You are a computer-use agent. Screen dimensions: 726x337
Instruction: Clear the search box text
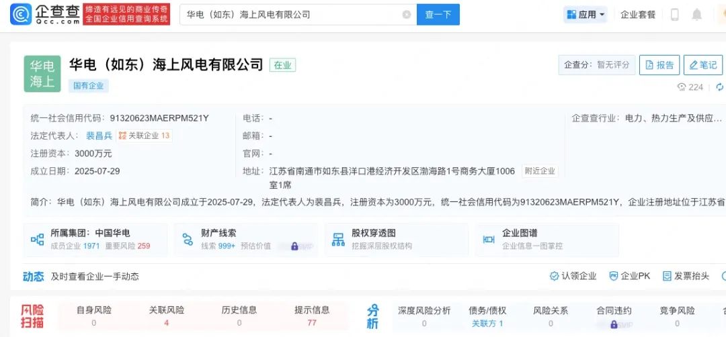(407, 15)
